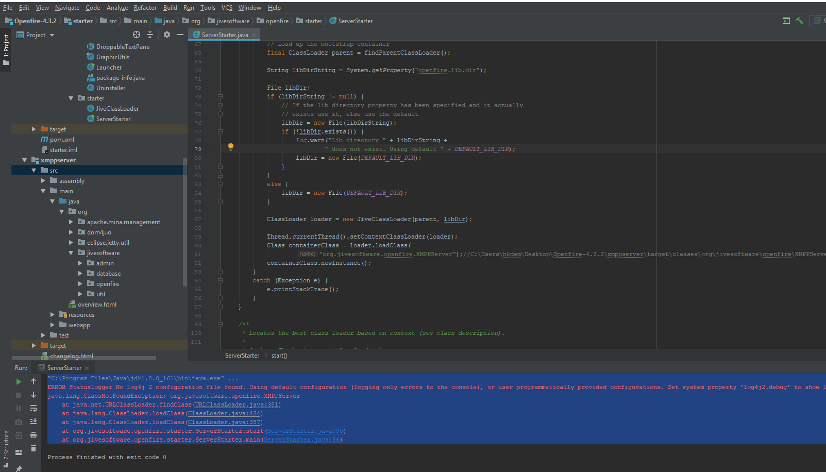Image resolution: width=826 pixels, height=472 pixels.
Task: Open the ServerStarter.java:90 stack trace link
Action: [305, 431]
